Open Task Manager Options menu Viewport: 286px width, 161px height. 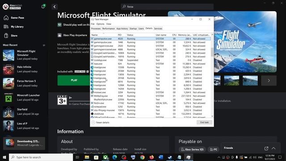click(x=100, y=24)
